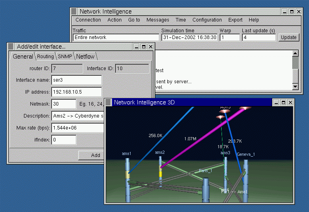
Task: Select the ams2 router label in 3D view
Action: pyautogui.click(x=160, y=152)
